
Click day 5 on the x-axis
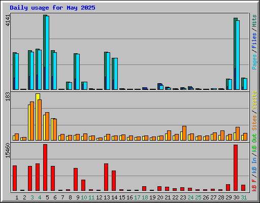tap(47, 197)
